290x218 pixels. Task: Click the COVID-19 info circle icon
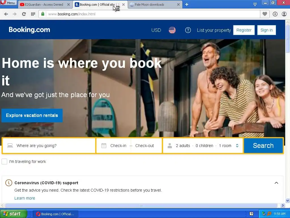(9, 183)
